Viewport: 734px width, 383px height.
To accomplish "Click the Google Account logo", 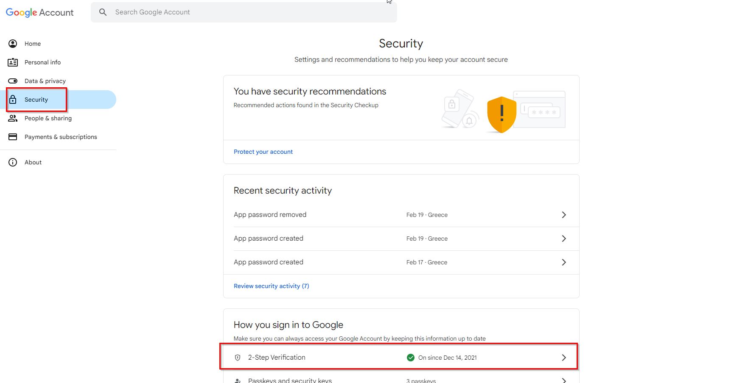I will click(x=39, y=13).
